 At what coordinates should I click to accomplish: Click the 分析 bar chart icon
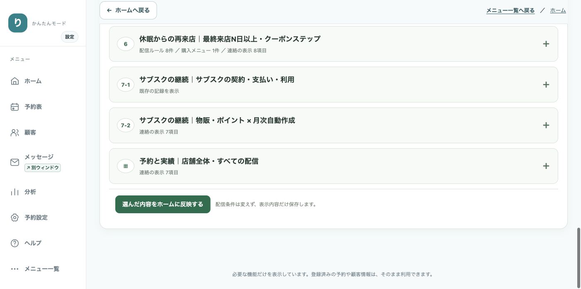pyautogui.click(x=15, y=192)
